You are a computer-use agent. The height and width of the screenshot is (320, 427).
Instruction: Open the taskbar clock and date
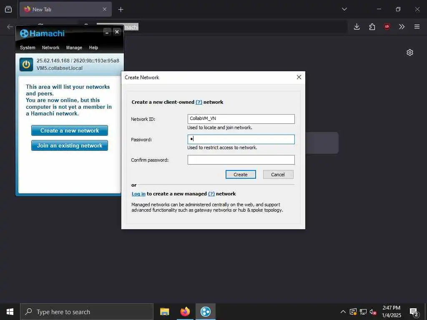pos(391,312)
